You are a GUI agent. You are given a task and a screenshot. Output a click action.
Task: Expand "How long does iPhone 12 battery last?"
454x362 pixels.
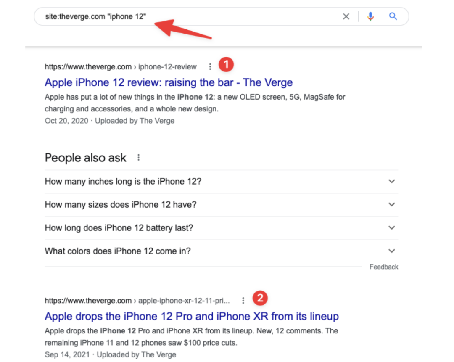[221, 228]
